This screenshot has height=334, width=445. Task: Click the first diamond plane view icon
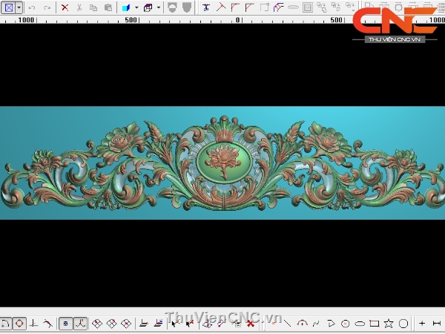pyautogui.click(x=97, y=324)
